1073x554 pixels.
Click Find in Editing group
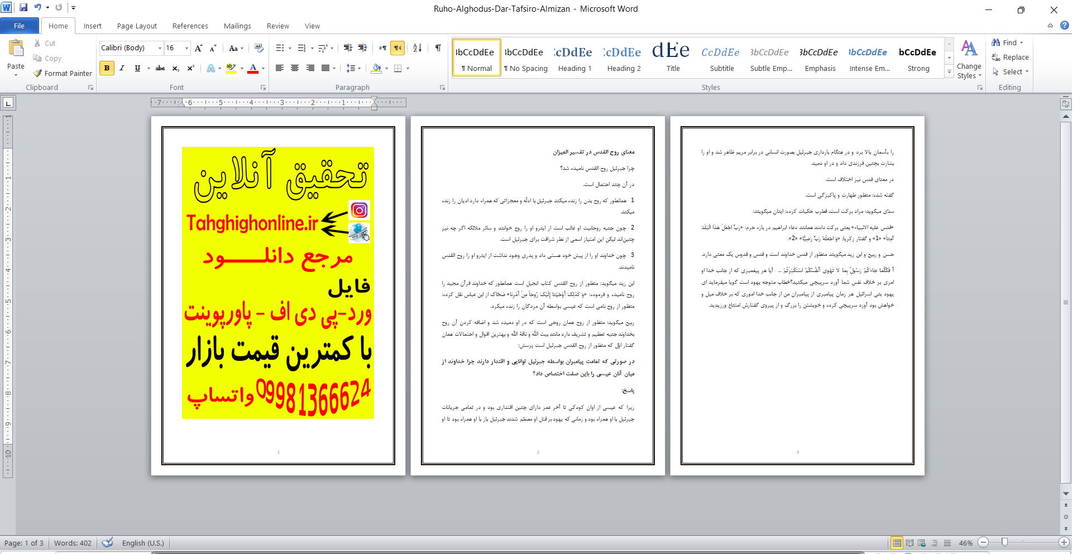click(x=1007, y=42)
